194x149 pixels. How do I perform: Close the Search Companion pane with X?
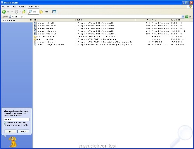31,20
